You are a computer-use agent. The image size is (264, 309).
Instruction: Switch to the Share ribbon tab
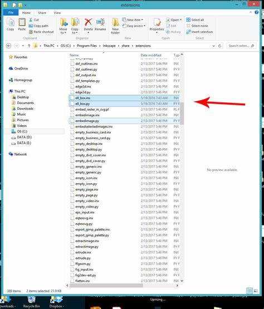click(x=42, y=13)
